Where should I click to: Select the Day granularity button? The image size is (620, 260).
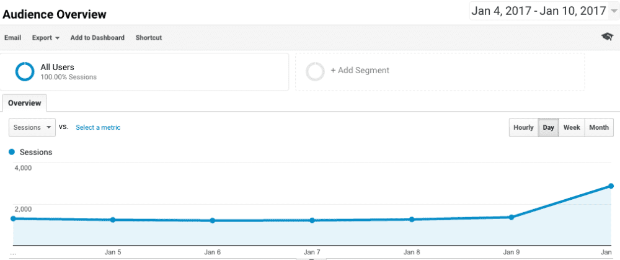(x=548, y=127)
